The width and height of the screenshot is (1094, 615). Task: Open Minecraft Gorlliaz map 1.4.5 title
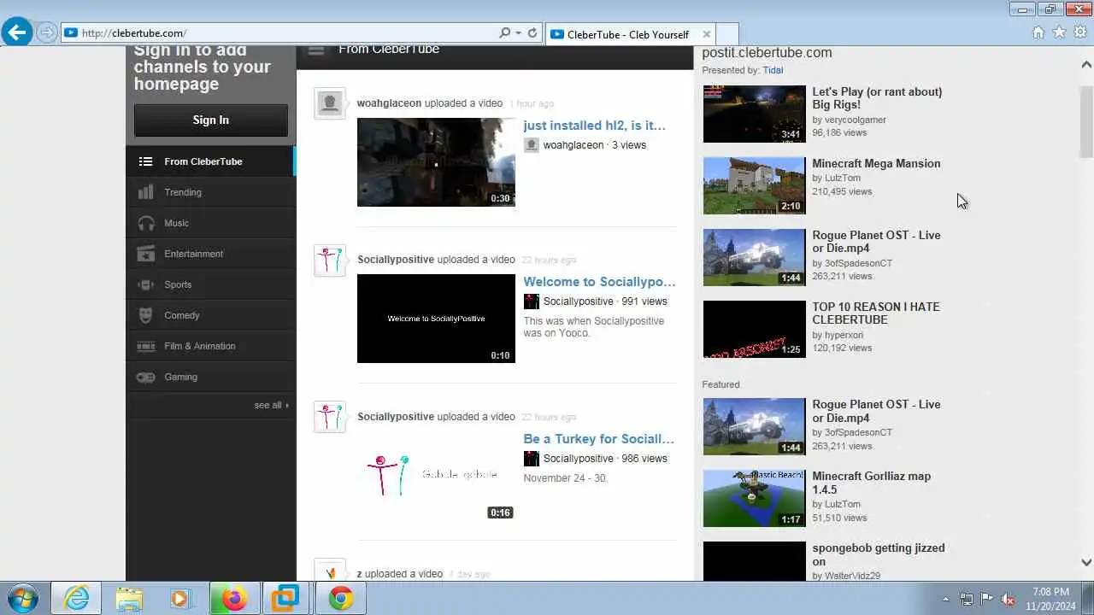click(872, 483)
